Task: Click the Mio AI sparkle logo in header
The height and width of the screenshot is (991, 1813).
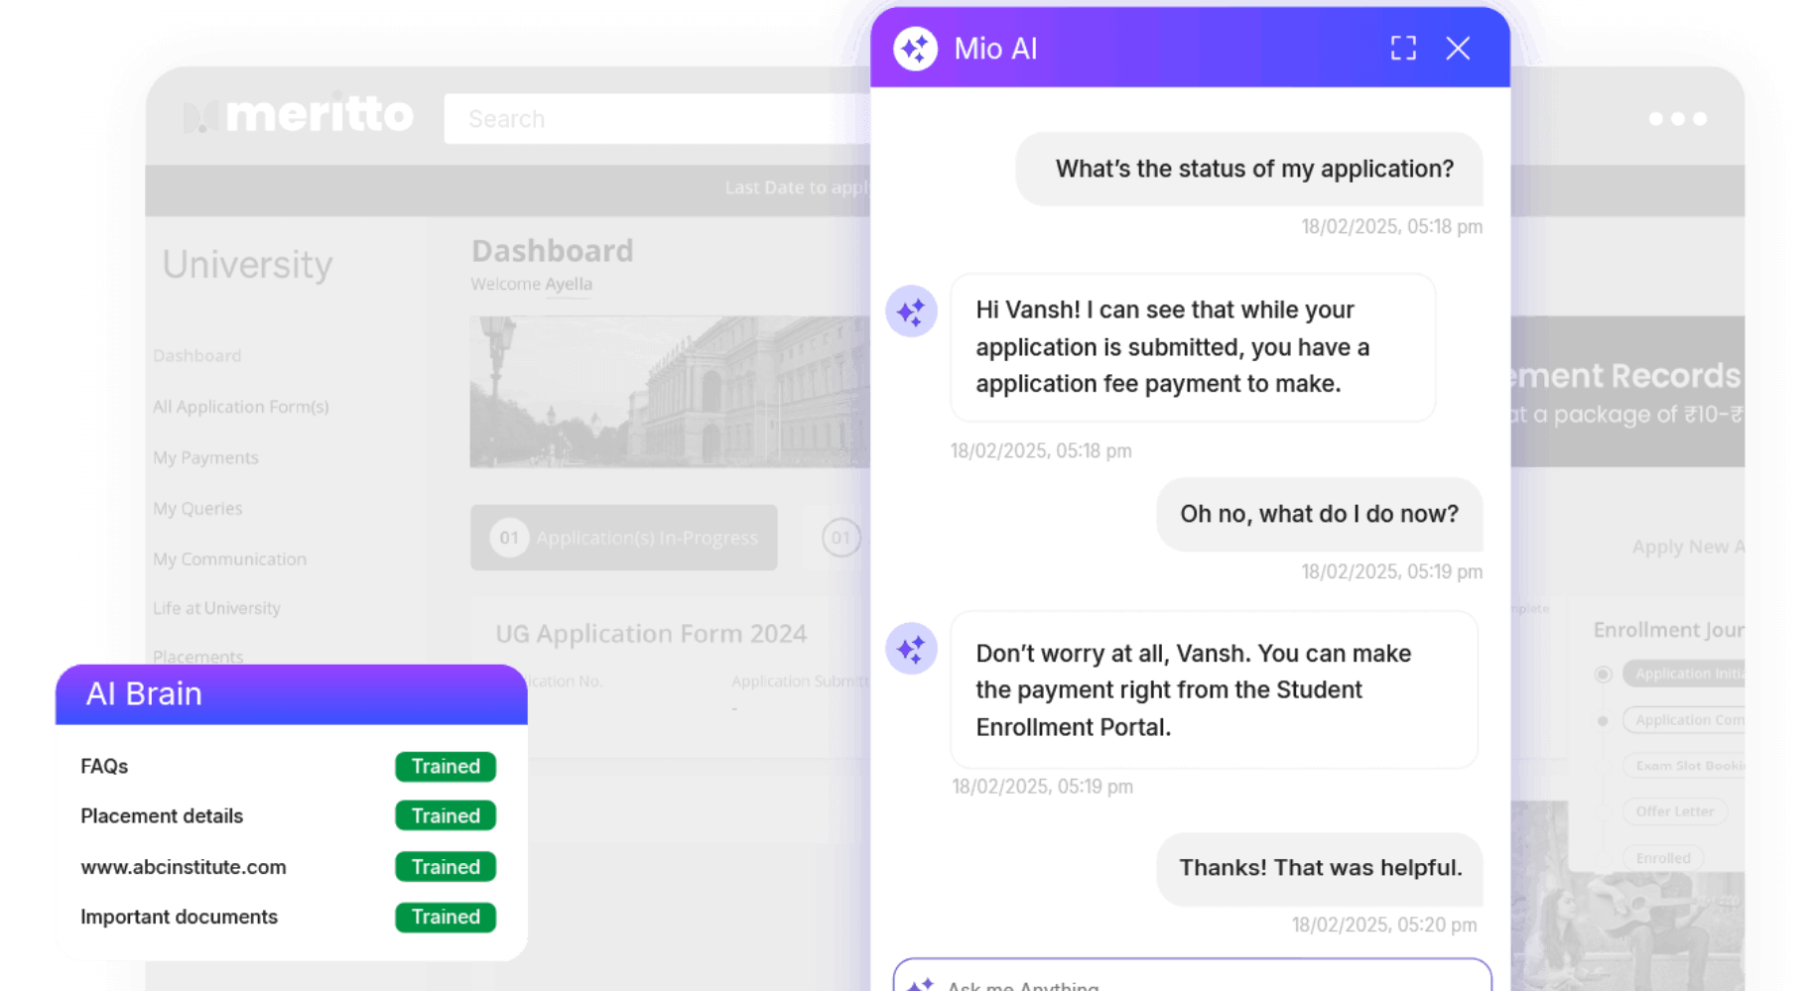Action: tap(915, 49)
